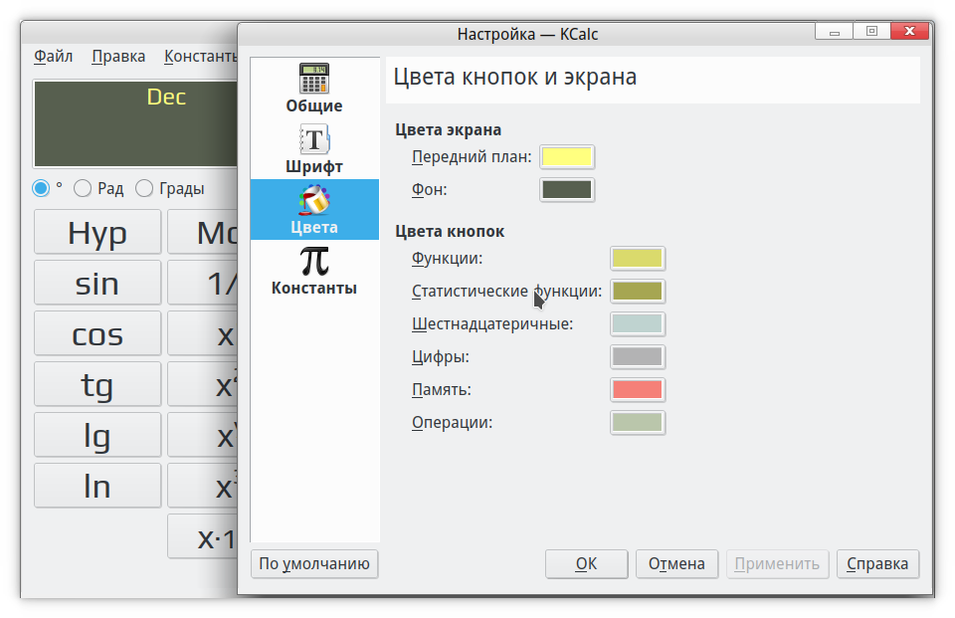Click the lg button in KCalc

[97, 435]
